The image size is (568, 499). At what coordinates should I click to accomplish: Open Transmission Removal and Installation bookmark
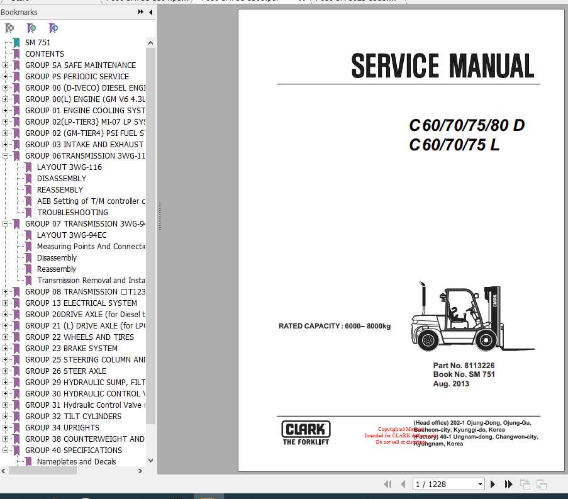pos(91,281)
